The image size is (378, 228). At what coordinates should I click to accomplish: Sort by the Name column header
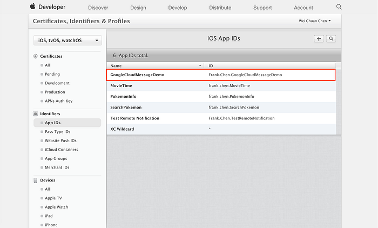click(x=156, y=65)
